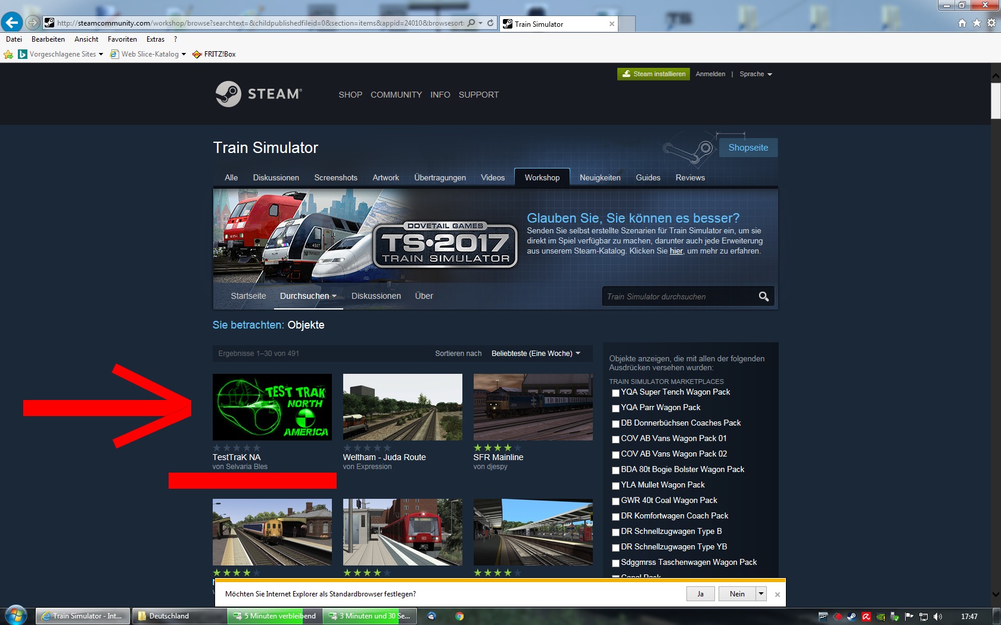
Task: Click the page scrollbar down arrow
Action: tap(995, 593)
